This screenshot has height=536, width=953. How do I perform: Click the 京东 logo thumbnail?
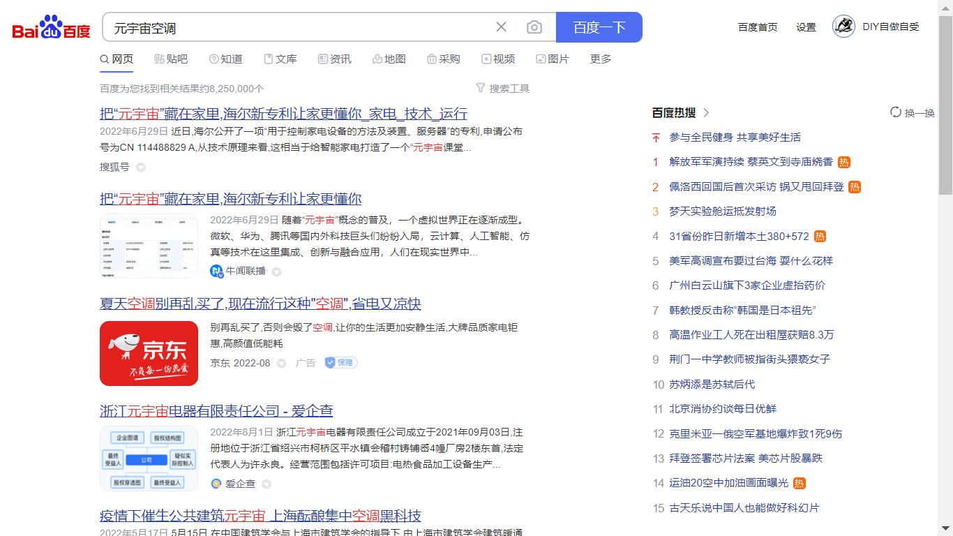[149, 353]
